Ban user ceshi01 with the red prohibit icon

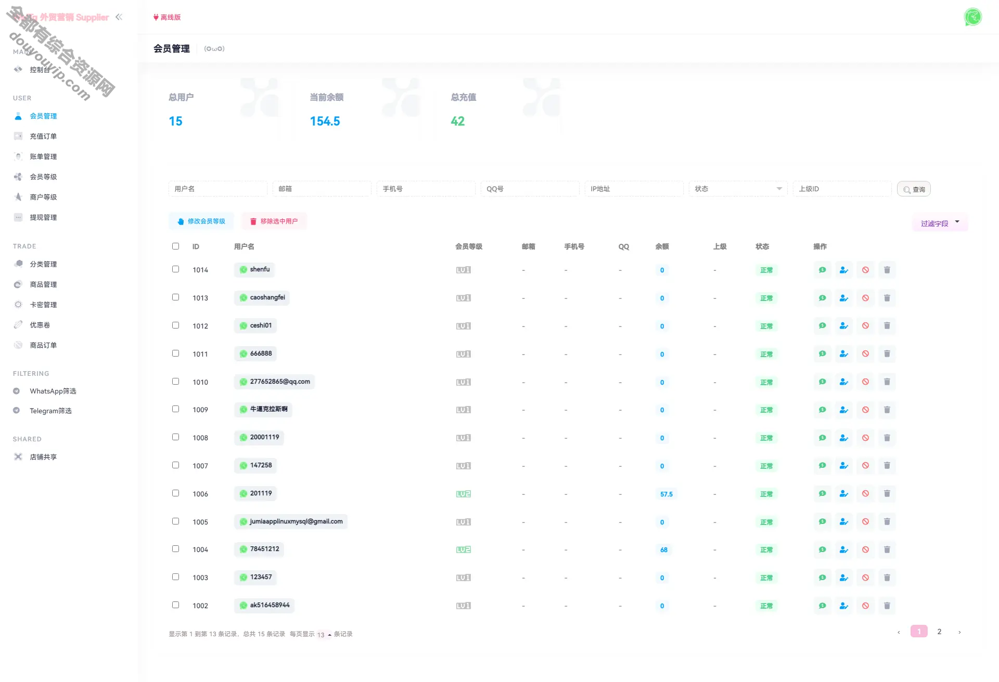click(x=865, y=326)
